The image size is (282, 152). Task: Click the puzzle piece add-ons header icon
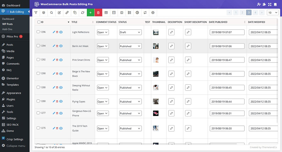tap(264, 4)
